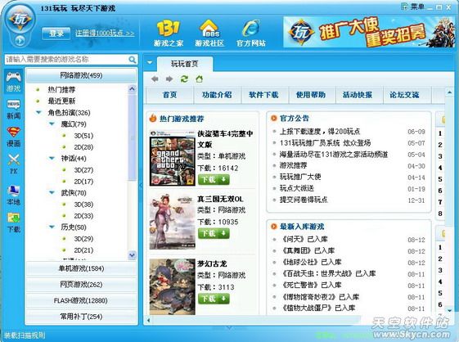Go back with the left arrow icon
Viewport: 459px width, 342px height.
click(155, 79)
